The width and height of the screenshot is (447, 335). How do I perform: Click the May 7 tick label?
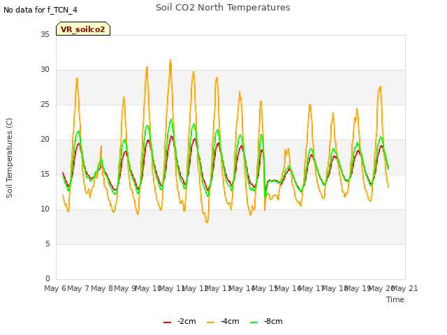(x=78, y=288)
